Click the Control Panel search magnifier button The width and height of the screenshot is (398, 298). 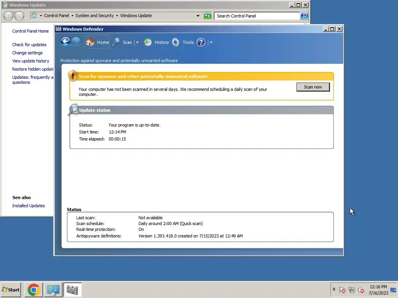304,16
